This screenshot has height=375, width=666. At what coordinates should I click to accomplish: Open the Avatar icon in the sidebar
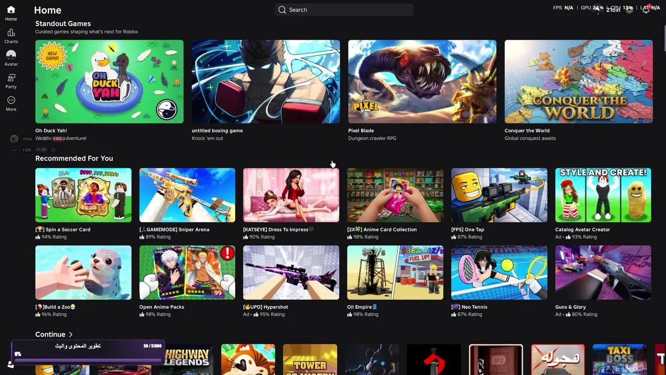(x=11, y=55)
